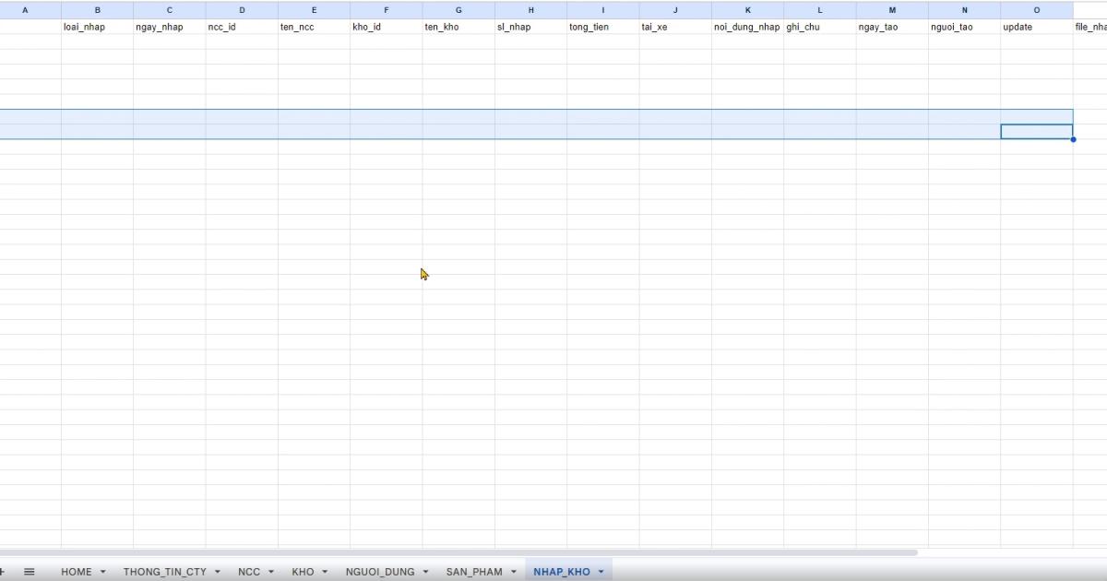Image resolution: width=1107 pixels, height=581 pixels.
Task: Open NCC tab dropdown arrow
Action: click(271, 572)
